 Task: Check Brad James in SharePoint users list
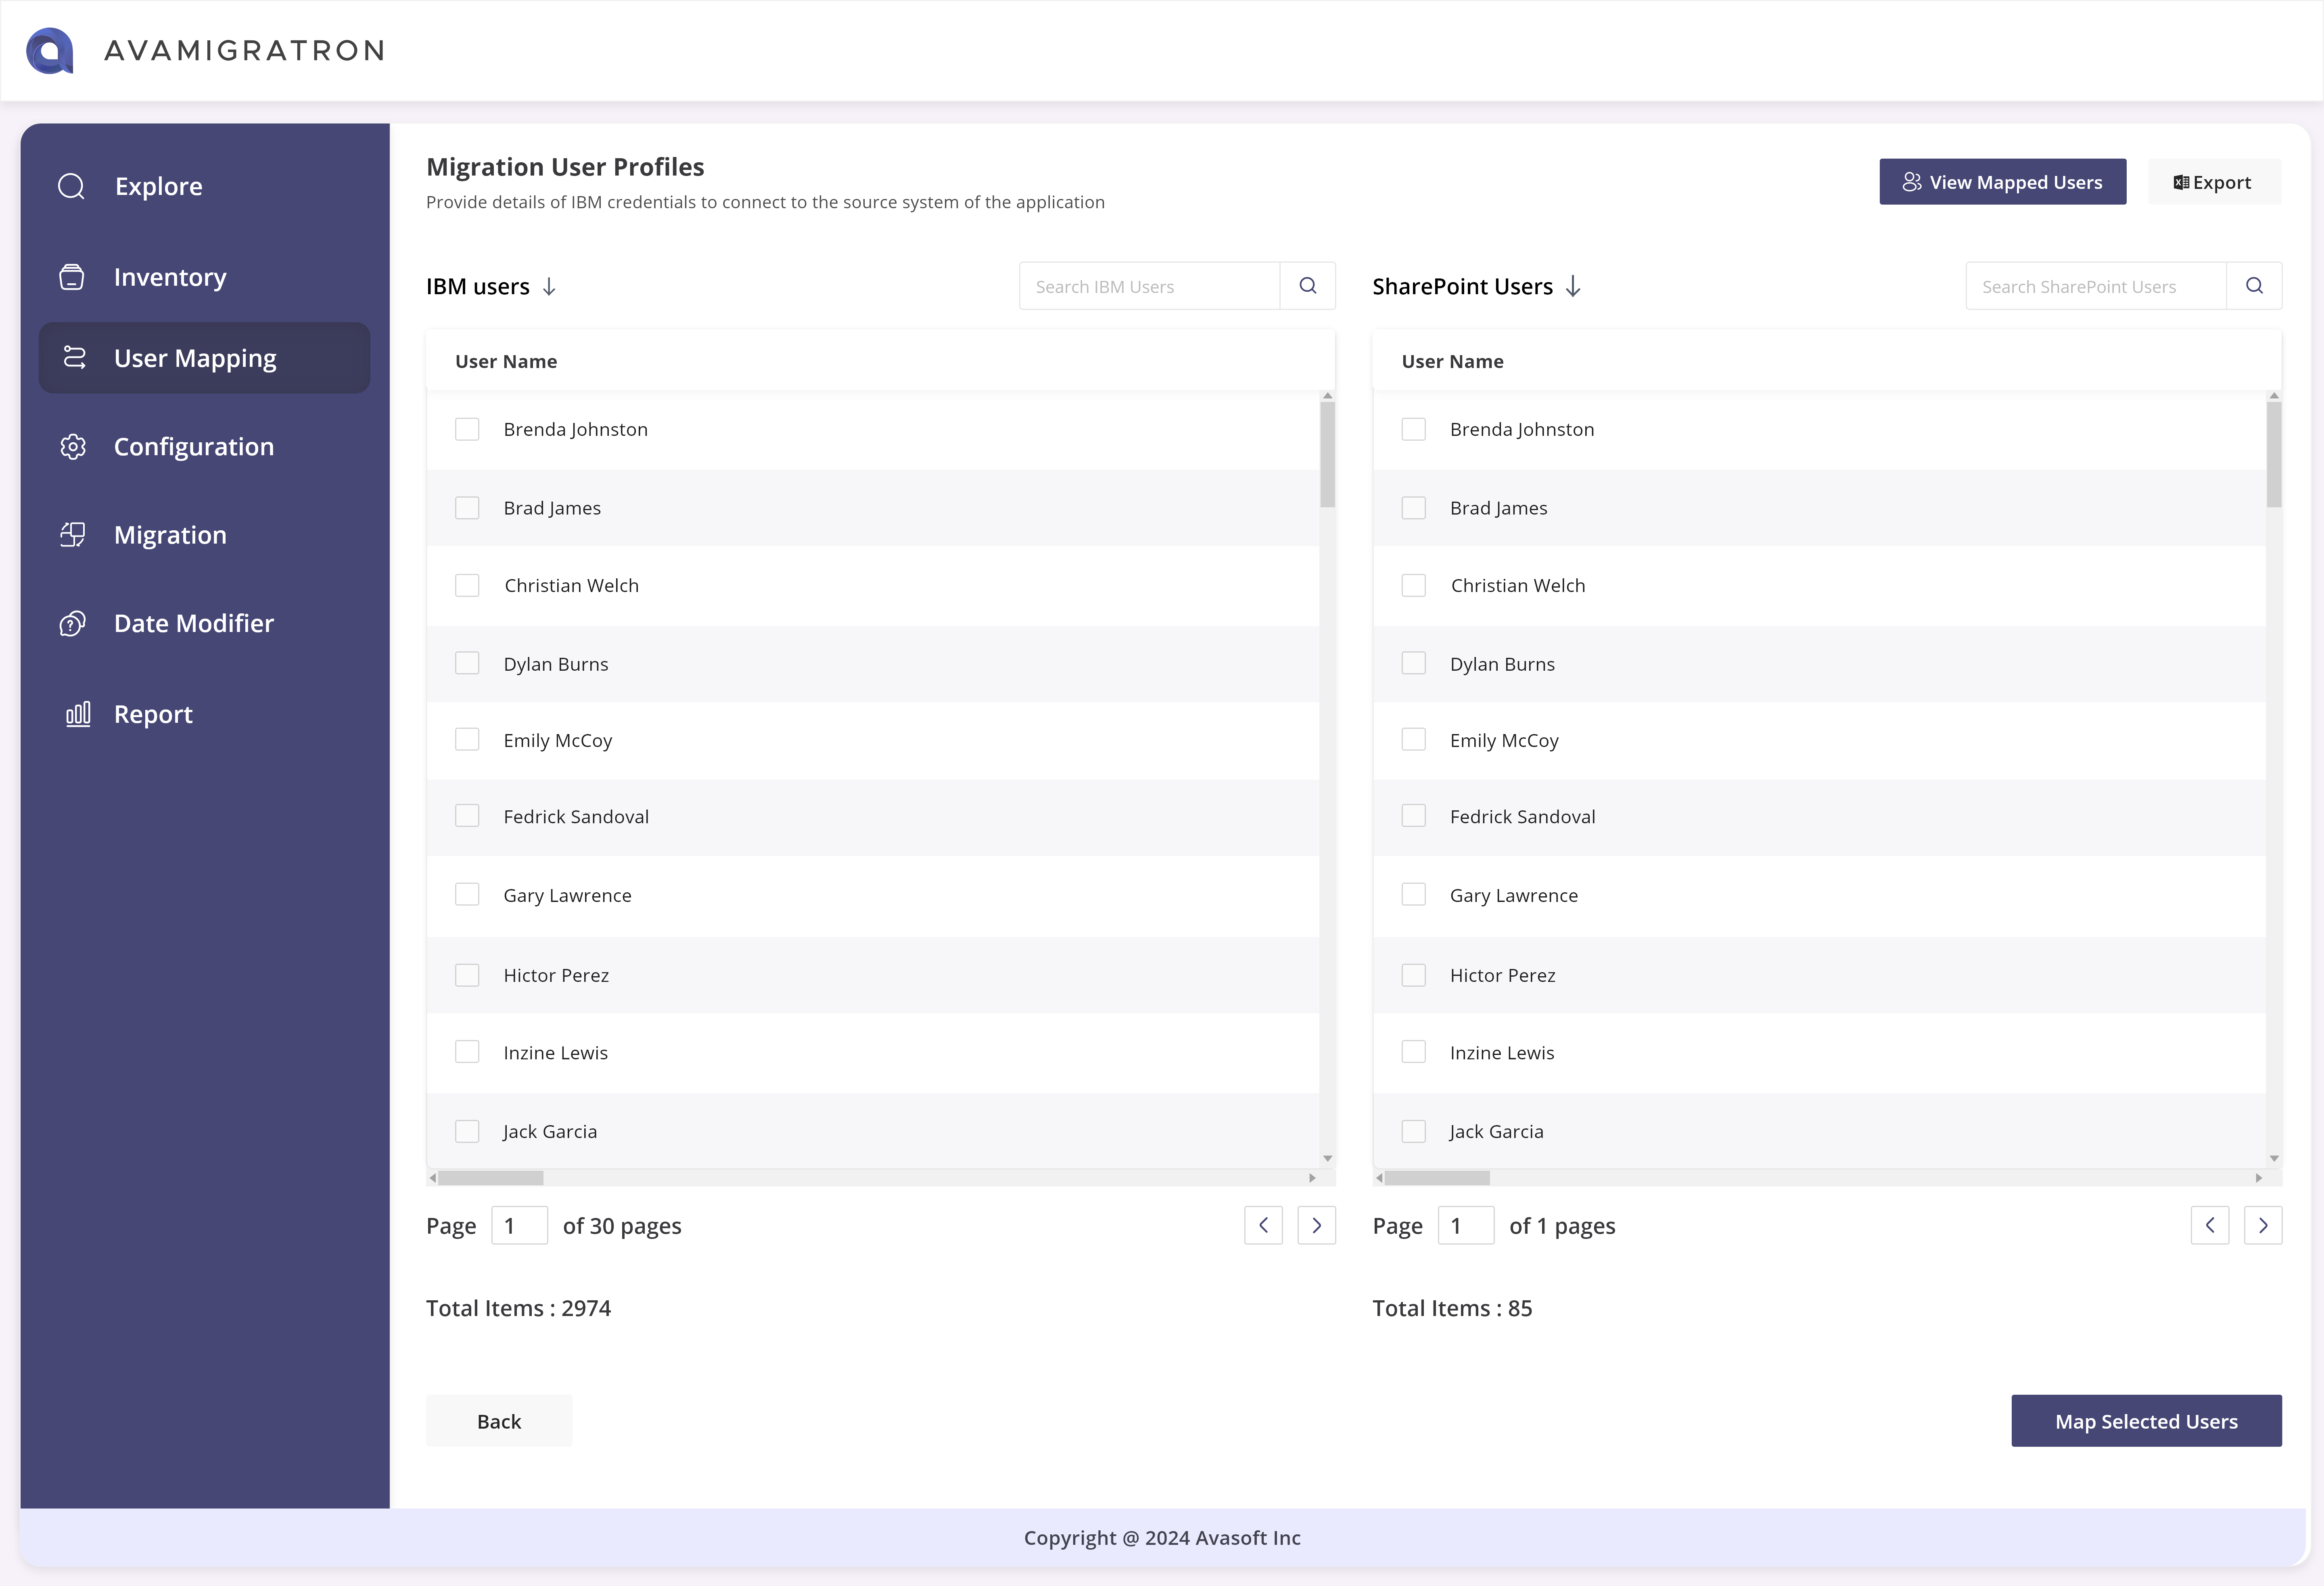coord(1413,508)
